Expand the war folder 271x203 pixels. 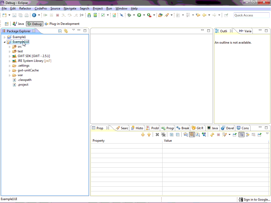click(x=10, y=75)
